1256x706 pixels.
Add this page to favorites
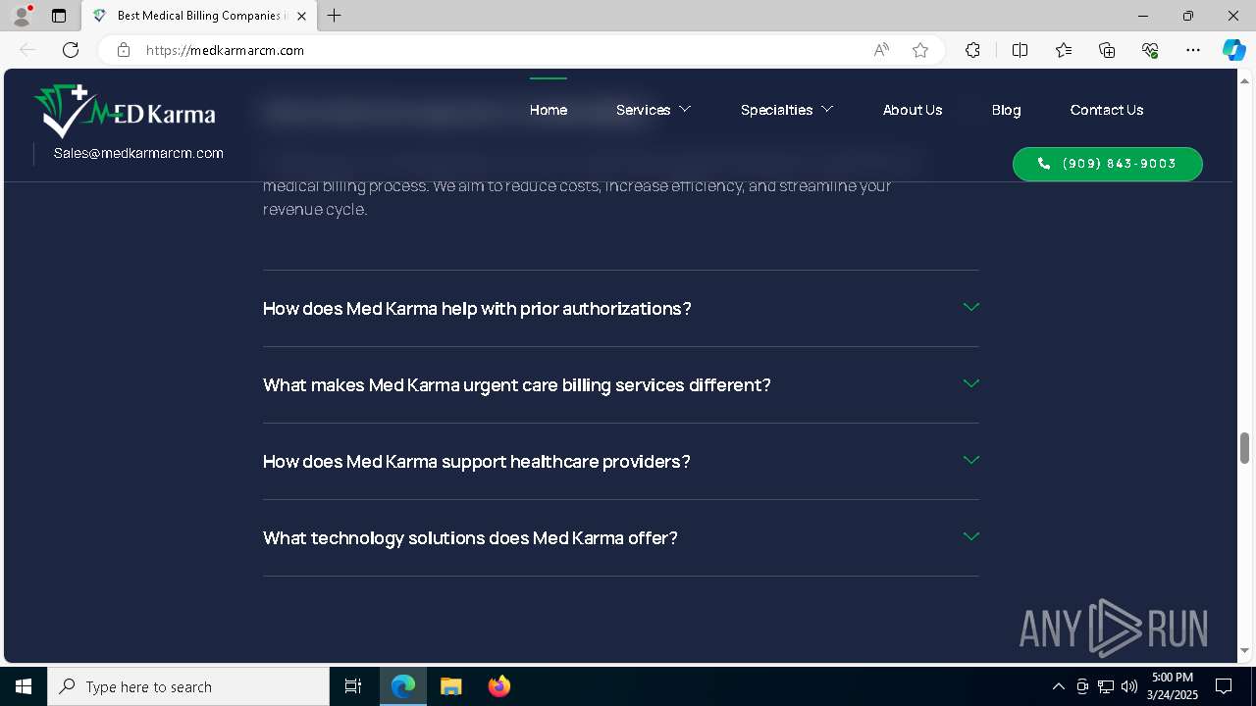coord(920,50)
